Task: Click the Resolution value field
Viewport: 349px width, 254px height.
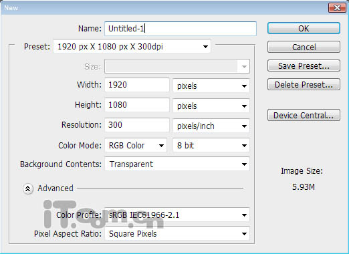Action: coord(137,125)
